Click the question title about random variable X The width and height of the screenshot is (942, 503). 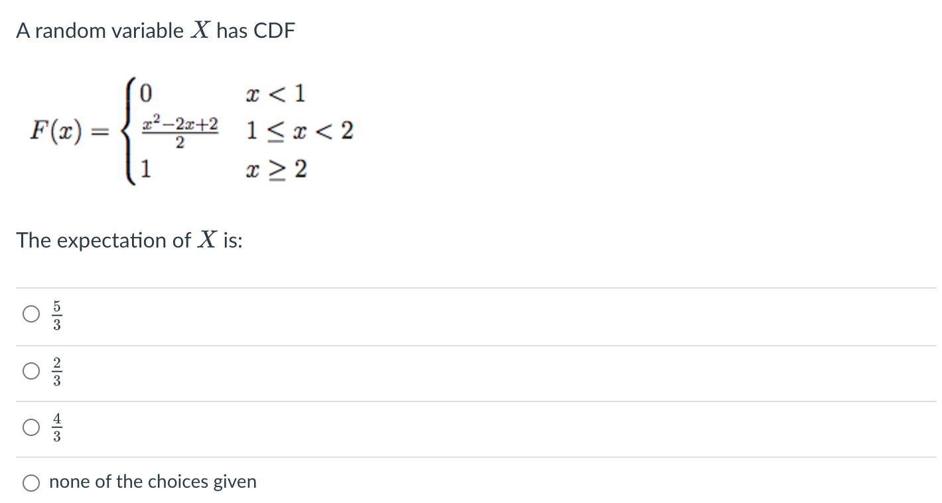pos(155,30)
